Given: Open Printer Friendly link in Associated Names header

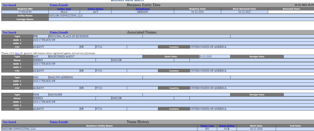Looking at the screenshot, I should coord(59,32).
